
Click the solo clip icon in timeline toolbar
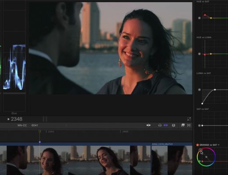point(173,125)
